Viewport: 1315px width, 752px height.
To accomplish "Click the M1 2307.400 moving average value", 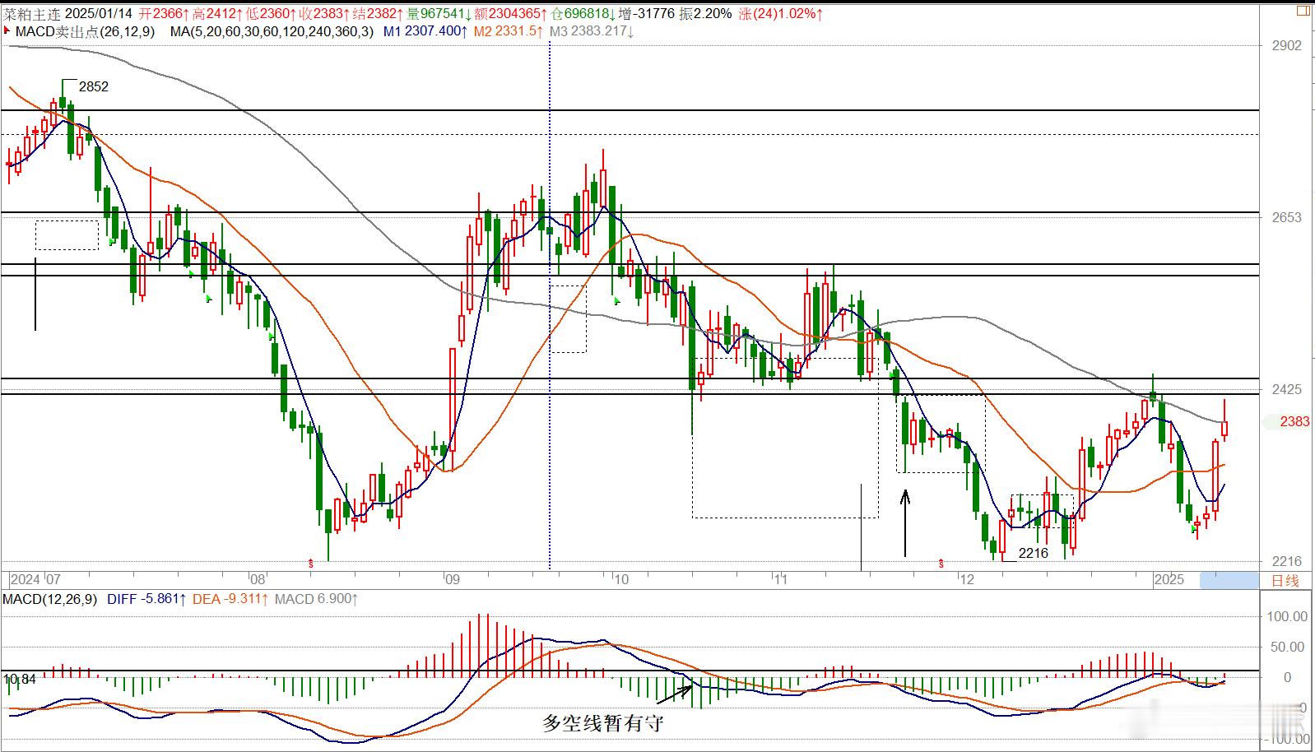I will coord(425,31).
